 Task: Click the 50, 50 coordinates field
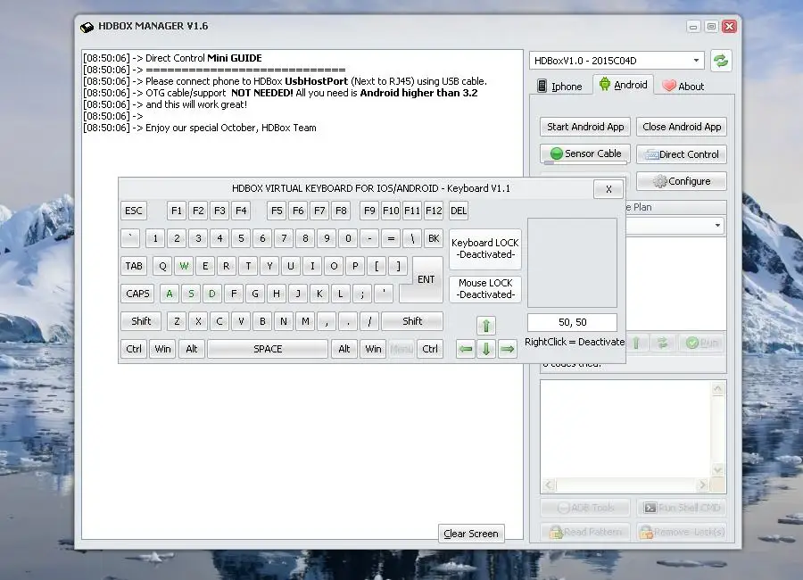tap(572, 322)
